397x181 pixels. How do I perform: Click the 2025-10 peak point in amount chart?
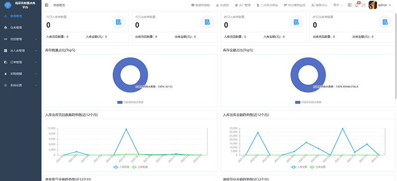(342, 129)
